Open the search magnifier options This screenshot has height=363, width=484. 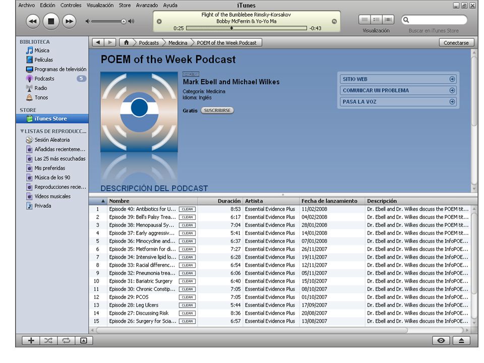[x=406, y=20]
